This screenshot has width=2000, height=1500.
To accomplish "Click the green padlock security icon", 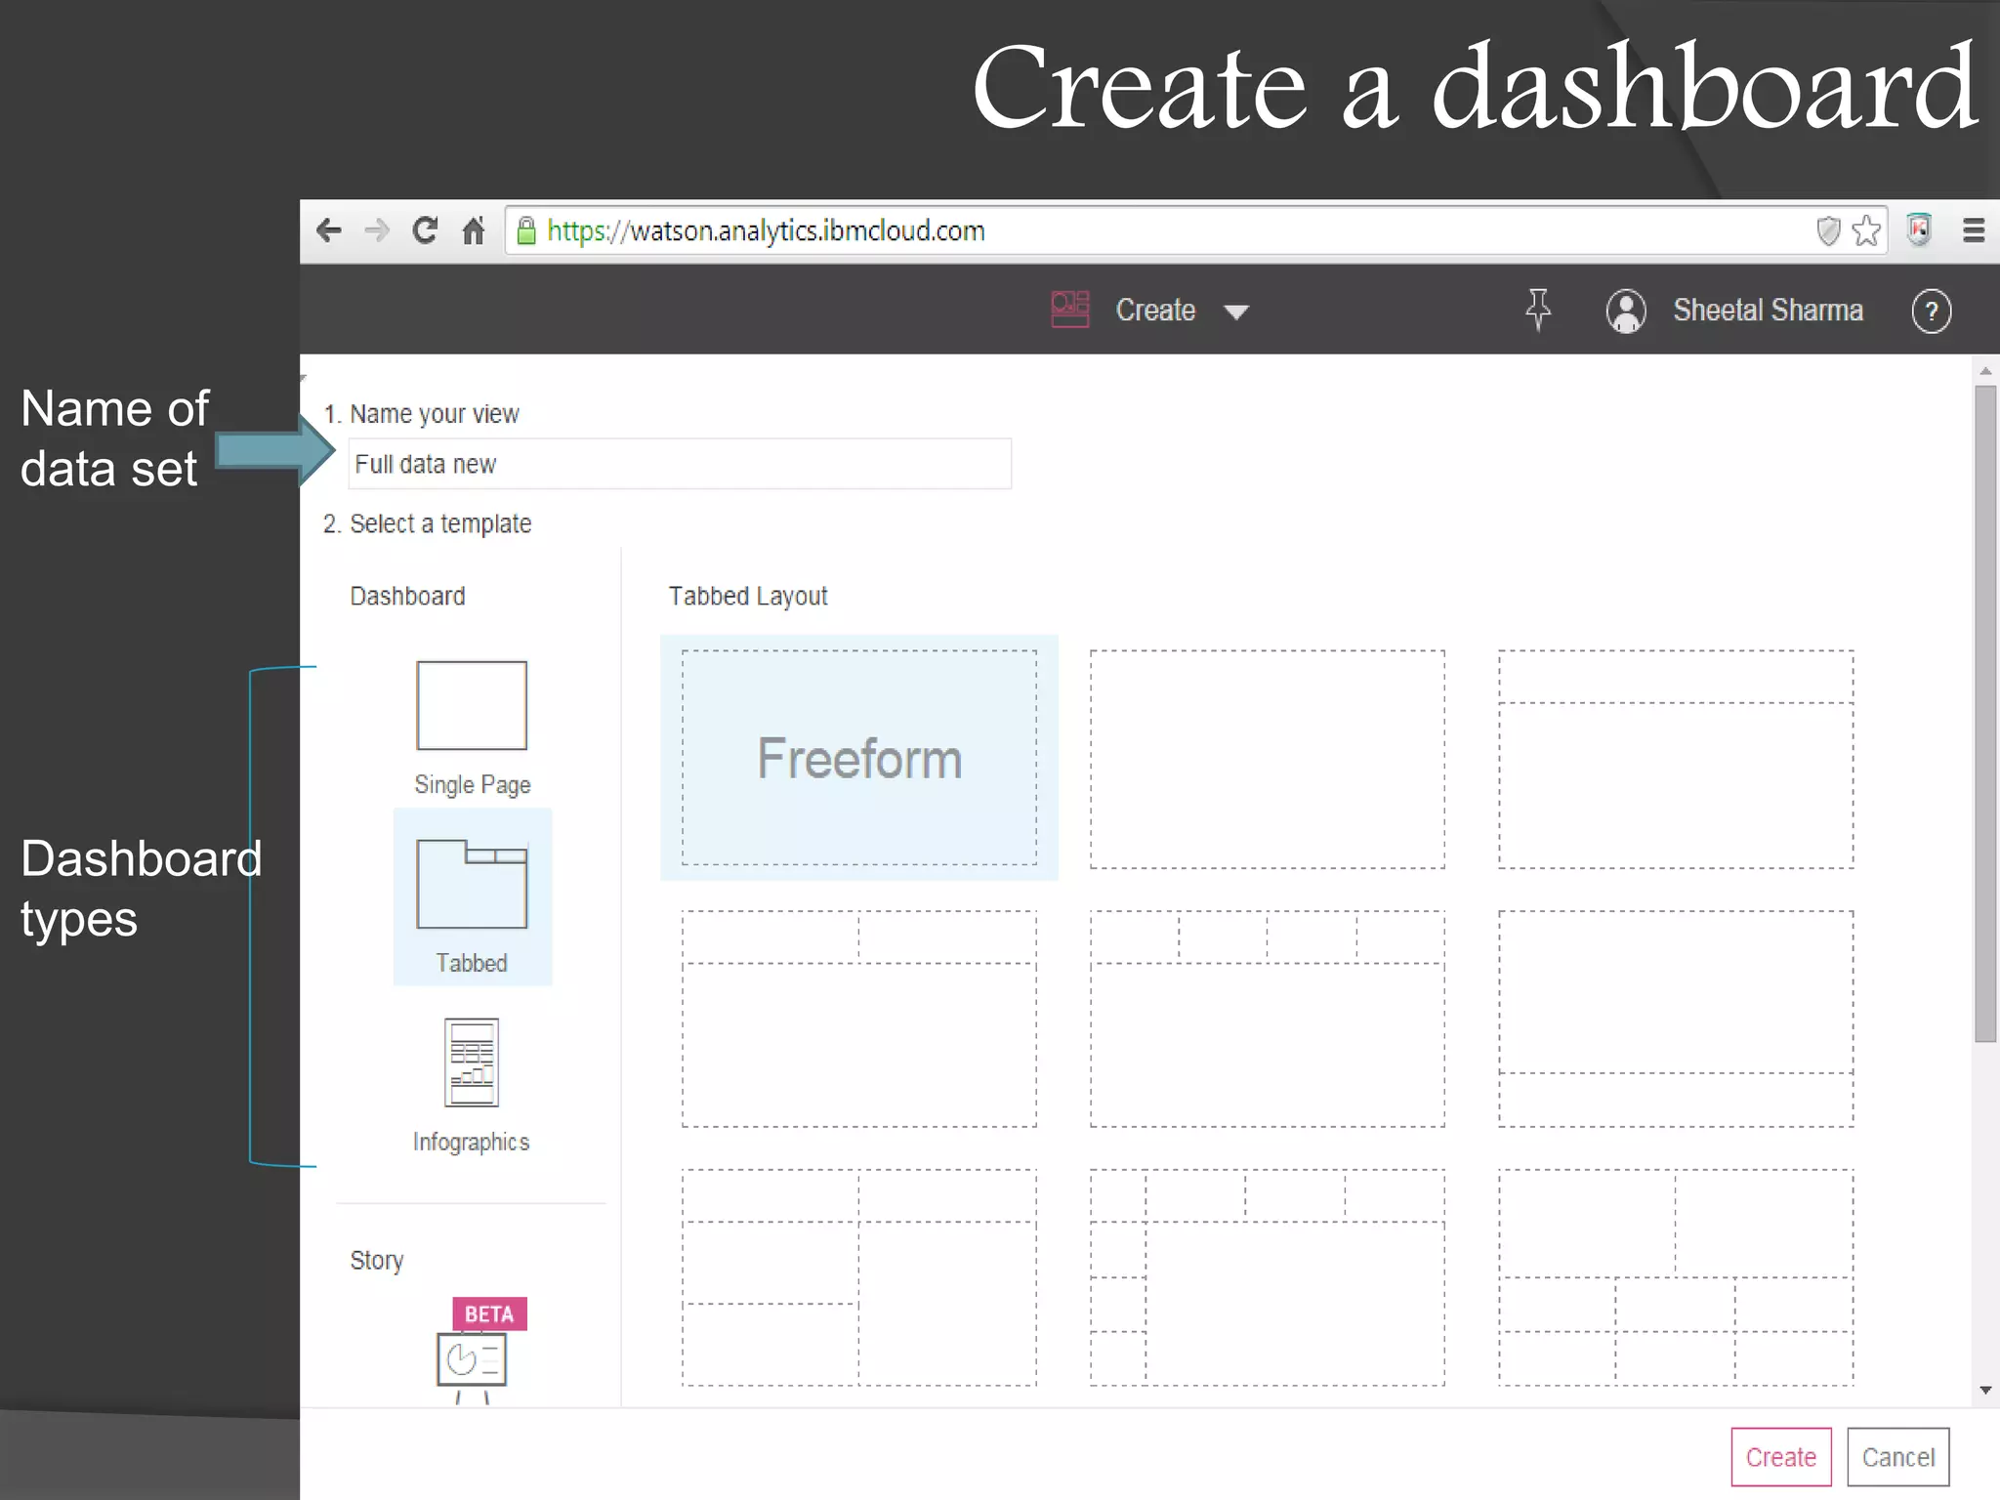I will click(x=526, y=230).
